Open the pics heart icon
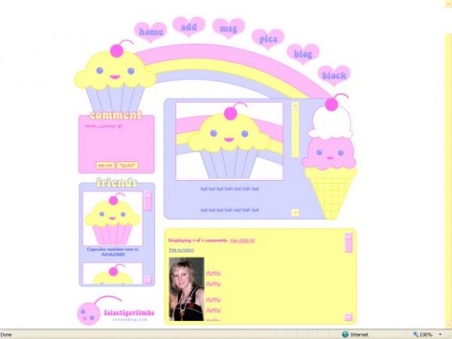 click(x=268, y=39)
